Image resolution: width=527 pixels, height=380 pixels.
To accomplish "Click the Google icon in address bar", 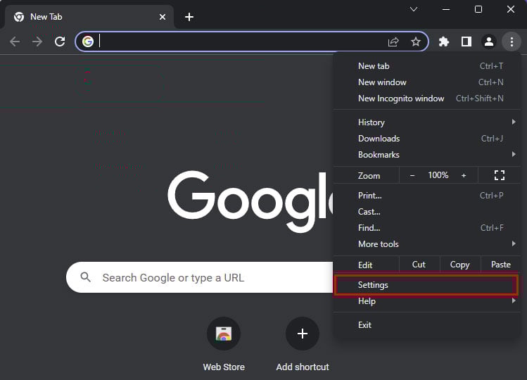I will click(x=88, y=42).
